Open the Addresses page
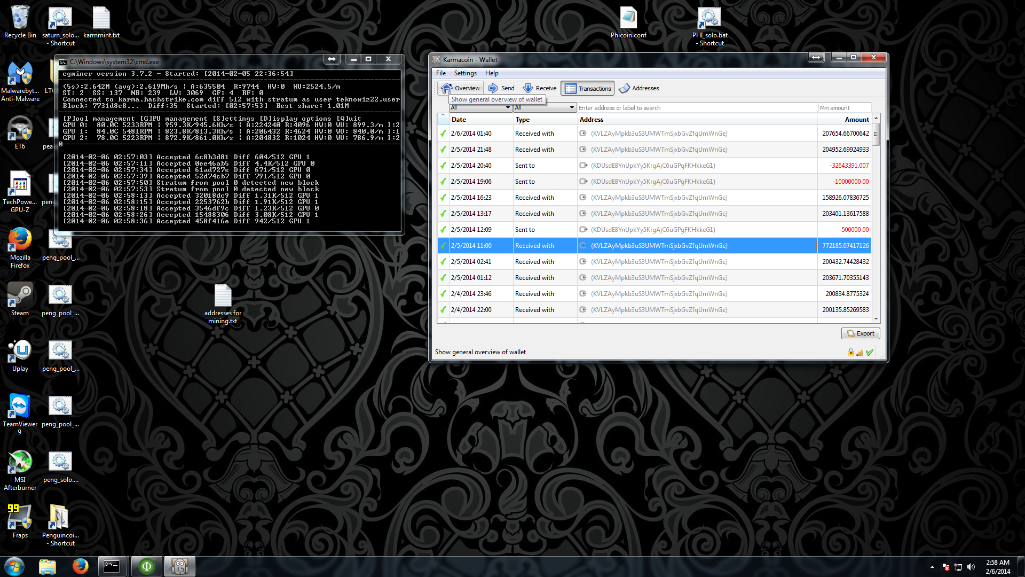1025x577 pixels. [639, 88]
